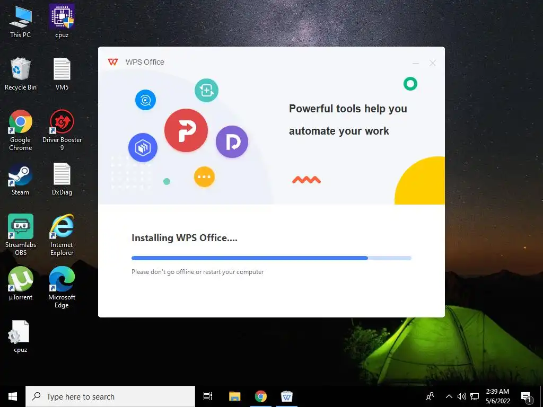This screenshot has width=543, height=407.
Task: Click the purple PDF D icon
Action: 232,141
